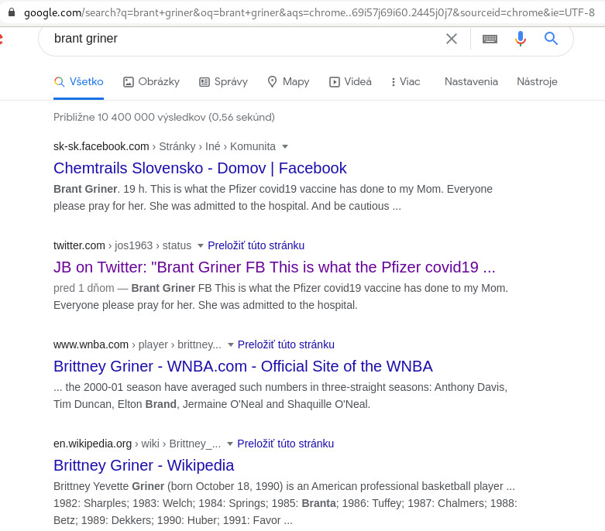Translate the Wikipedia result via Preložiť túto stránku
Screen dimensions: 605x531
pos(285,444)
